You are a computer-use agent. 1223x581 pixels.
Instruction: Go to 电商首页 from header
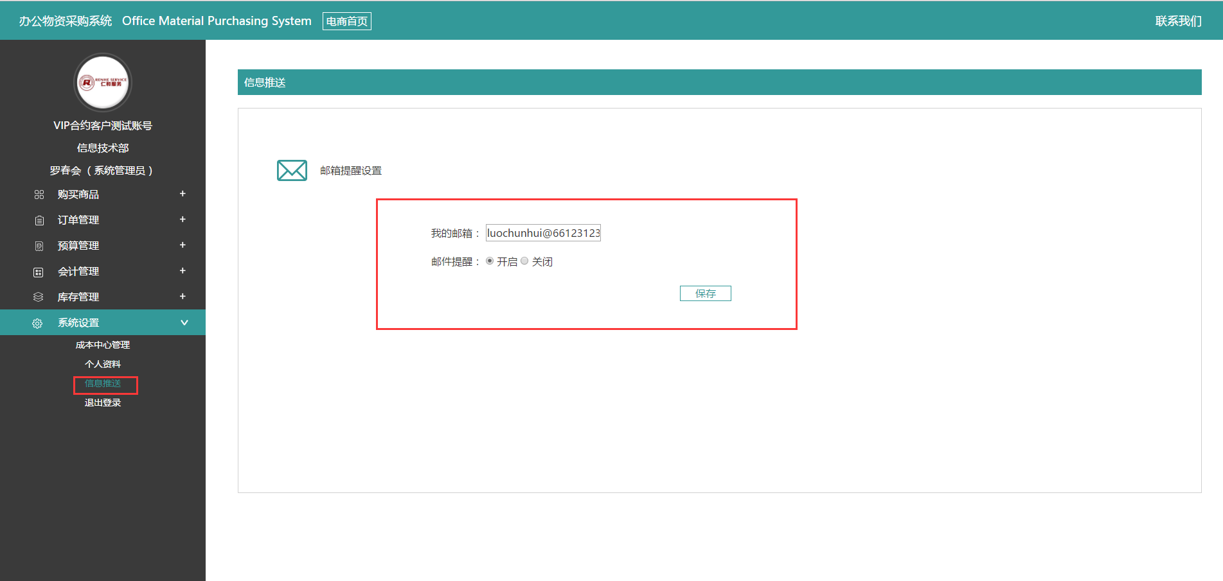tap(347, 21)
